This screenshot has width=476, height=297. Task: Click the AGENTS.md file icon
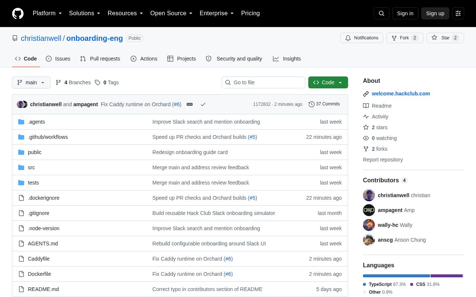21,244
